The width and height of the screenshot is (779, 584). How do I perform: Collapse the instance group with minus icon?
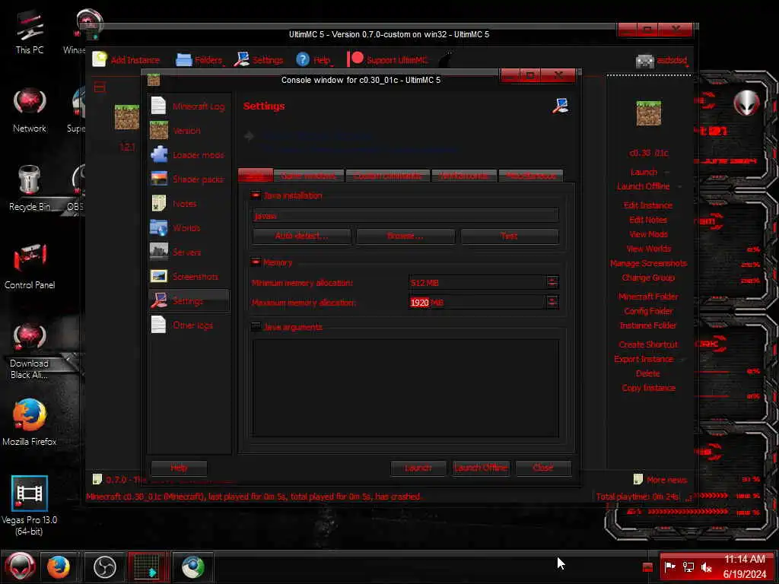coord(100,87)
